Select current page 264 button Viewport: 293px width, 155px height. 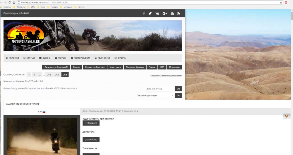coord(65,75)
